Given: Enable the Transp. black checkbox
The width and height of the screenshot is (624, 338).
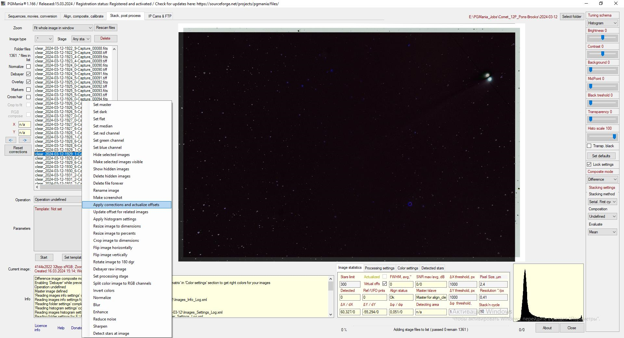Looking at the screenshot, I should 589,146.
